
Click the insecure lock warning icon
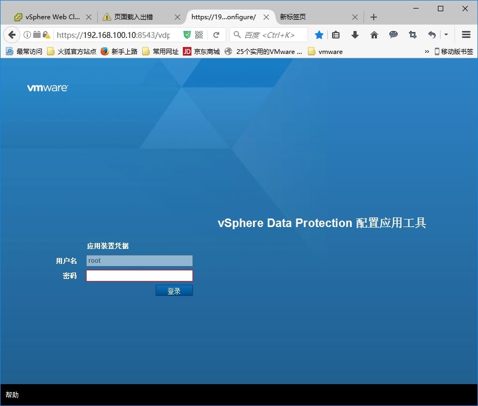(47, 35)
